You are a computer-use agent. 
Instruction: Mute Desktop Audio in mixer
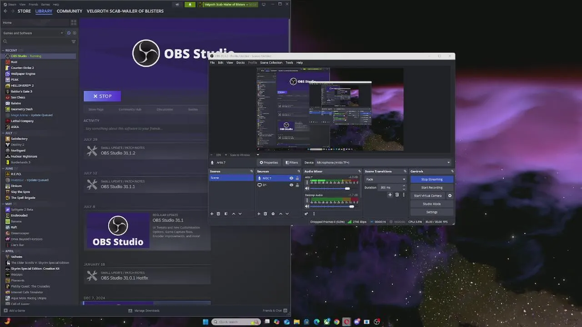coord(307,207)
